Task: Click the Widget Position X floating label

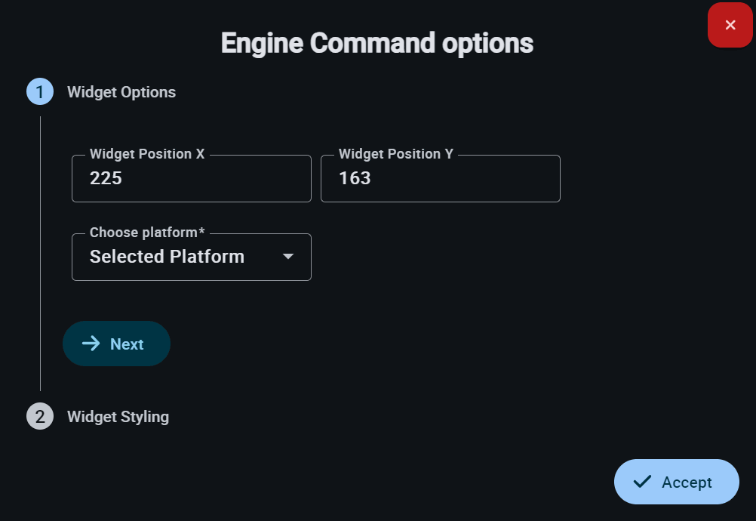Action: click(x=147, y=154)
